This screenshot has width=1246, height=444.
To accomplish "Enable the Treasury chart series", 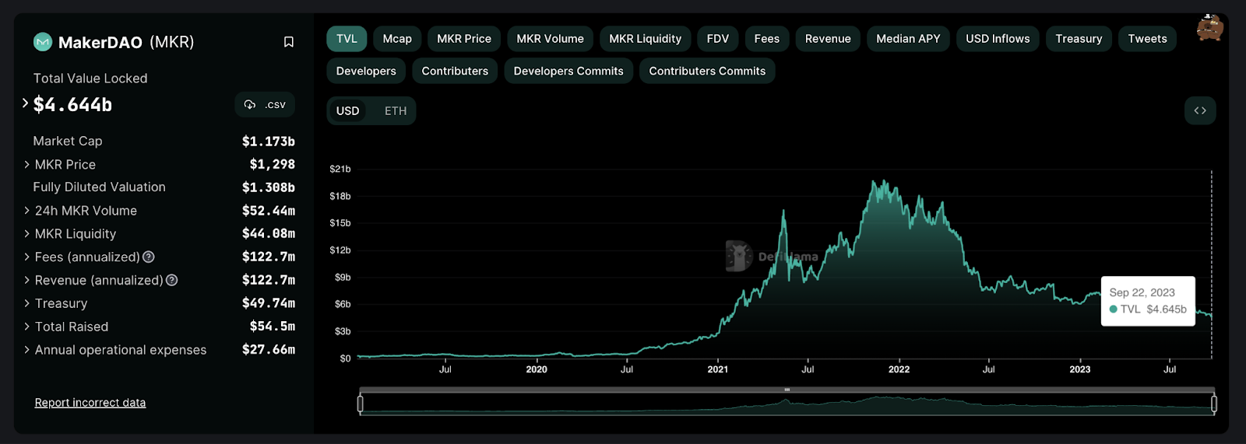I will click(x=1079, y=39).
